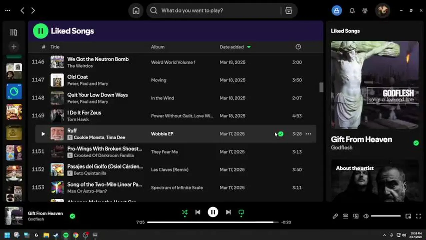
Task: Open Godflesh artist link in right panel
Action: click(x=342, y=148)
